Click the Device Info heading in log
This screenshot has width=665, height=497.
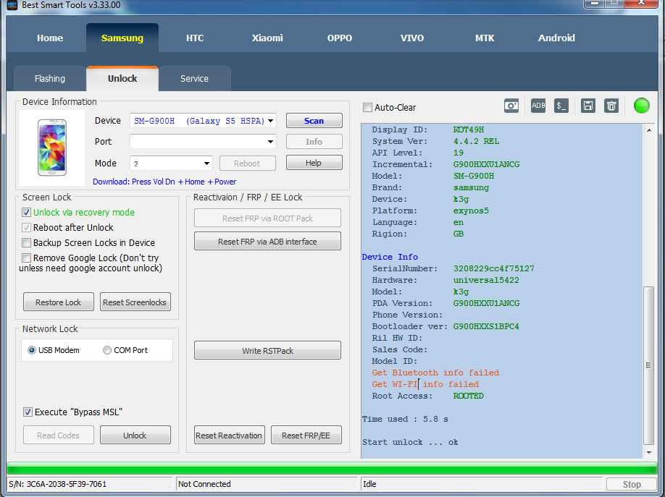tap(390, 257)
